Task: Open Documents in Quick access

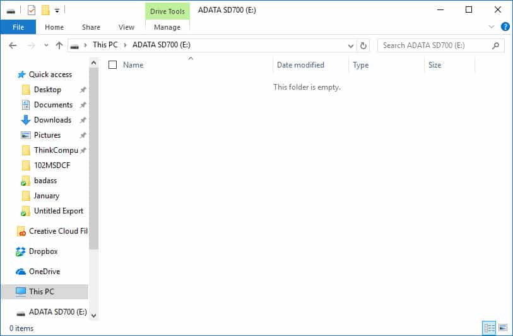Action: [x=54, y=105]
